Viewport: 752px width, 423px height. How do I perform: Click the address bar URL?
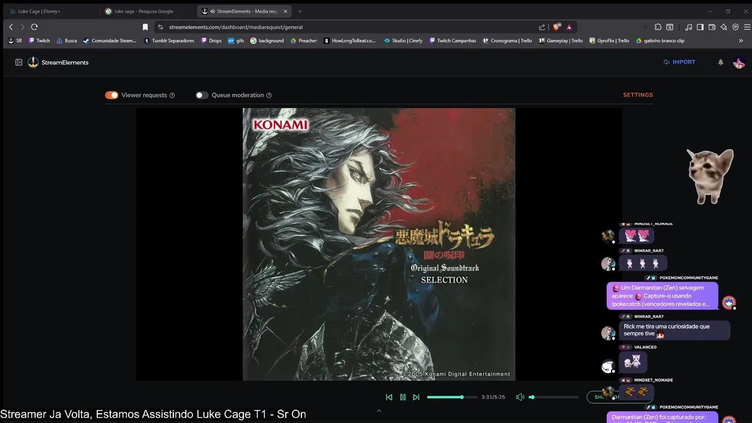[x=236, y=27]
